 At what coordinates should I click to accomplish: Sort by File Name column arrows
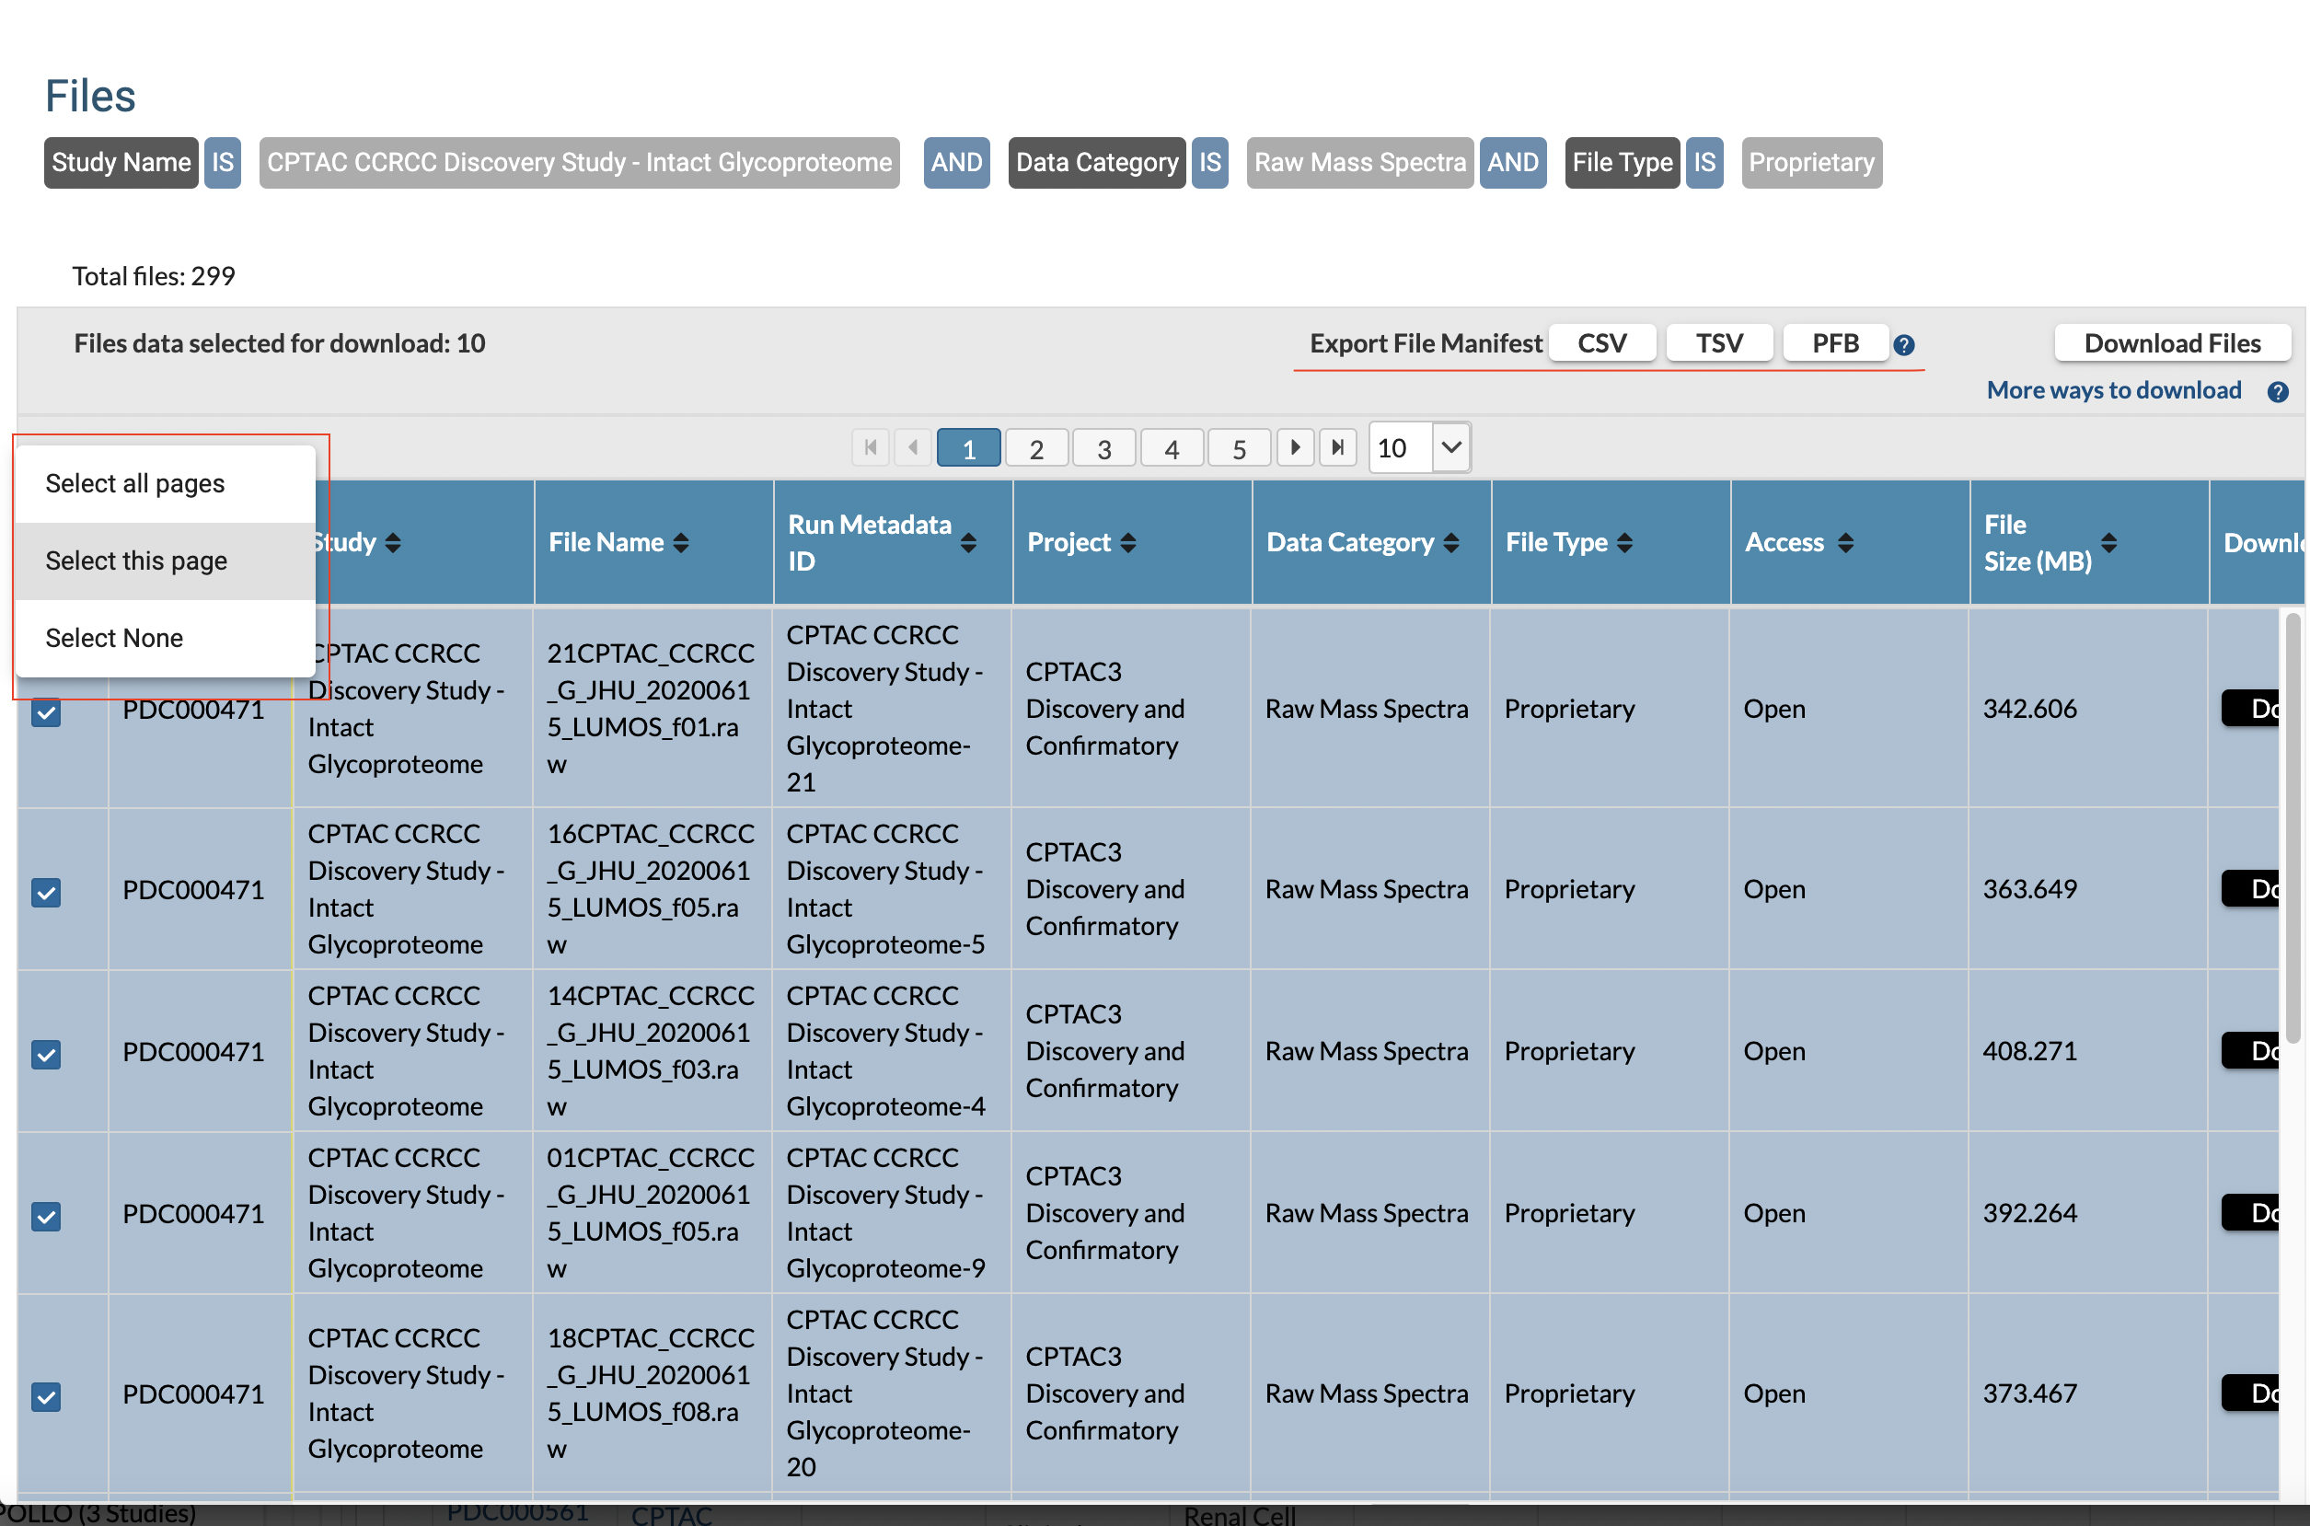click(x=681, y=543)
